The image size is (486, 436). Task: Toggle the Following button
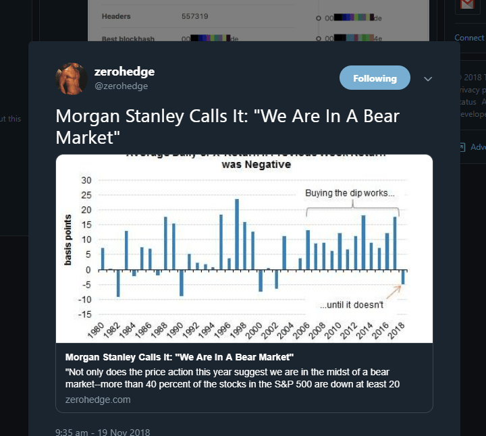(375, 78)
